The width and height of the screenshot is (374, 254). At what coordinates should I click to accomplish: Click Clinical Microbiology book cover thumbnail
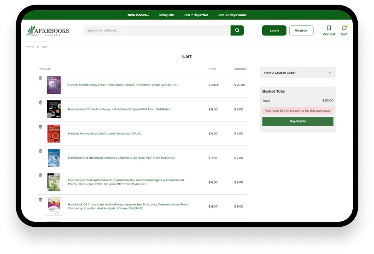pos(54,85)
